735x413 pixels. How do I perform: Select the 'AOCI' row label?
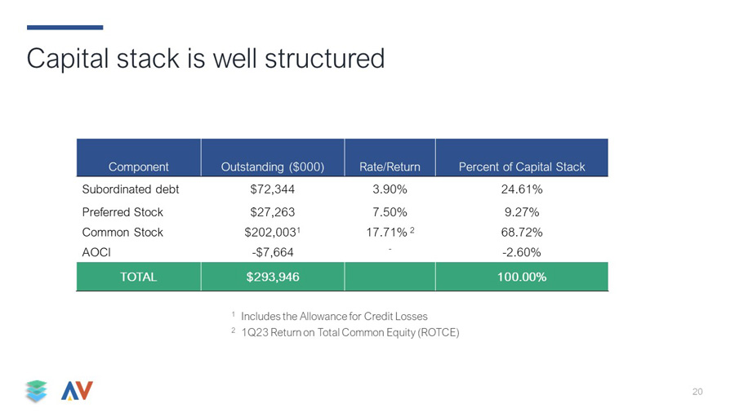point(96,252)
